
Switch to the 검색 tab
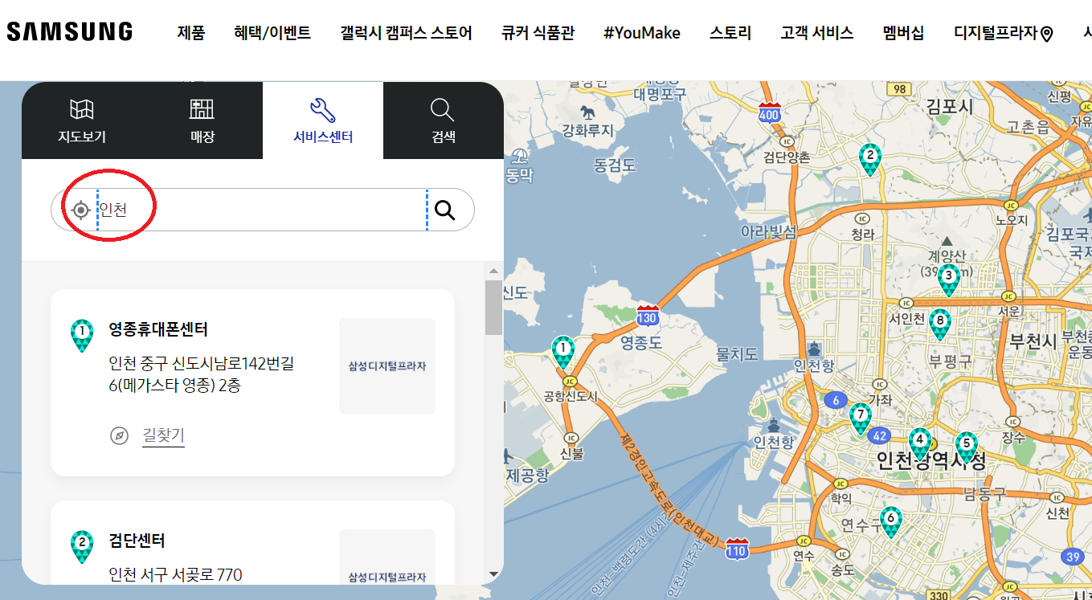pos(444,120)
